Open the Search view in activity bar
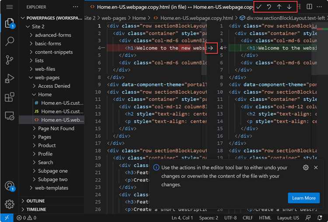The width and height of the screenshot is (328, 222). 10,41
